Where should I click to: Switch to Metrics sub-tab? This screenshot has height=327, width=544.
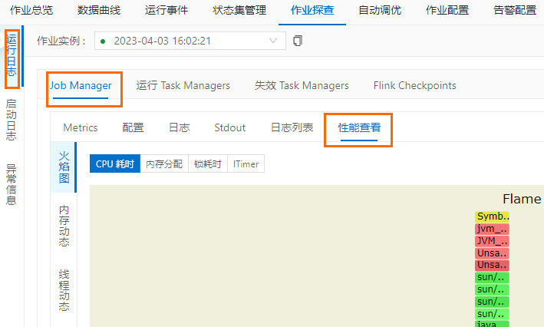coord(81,127)
